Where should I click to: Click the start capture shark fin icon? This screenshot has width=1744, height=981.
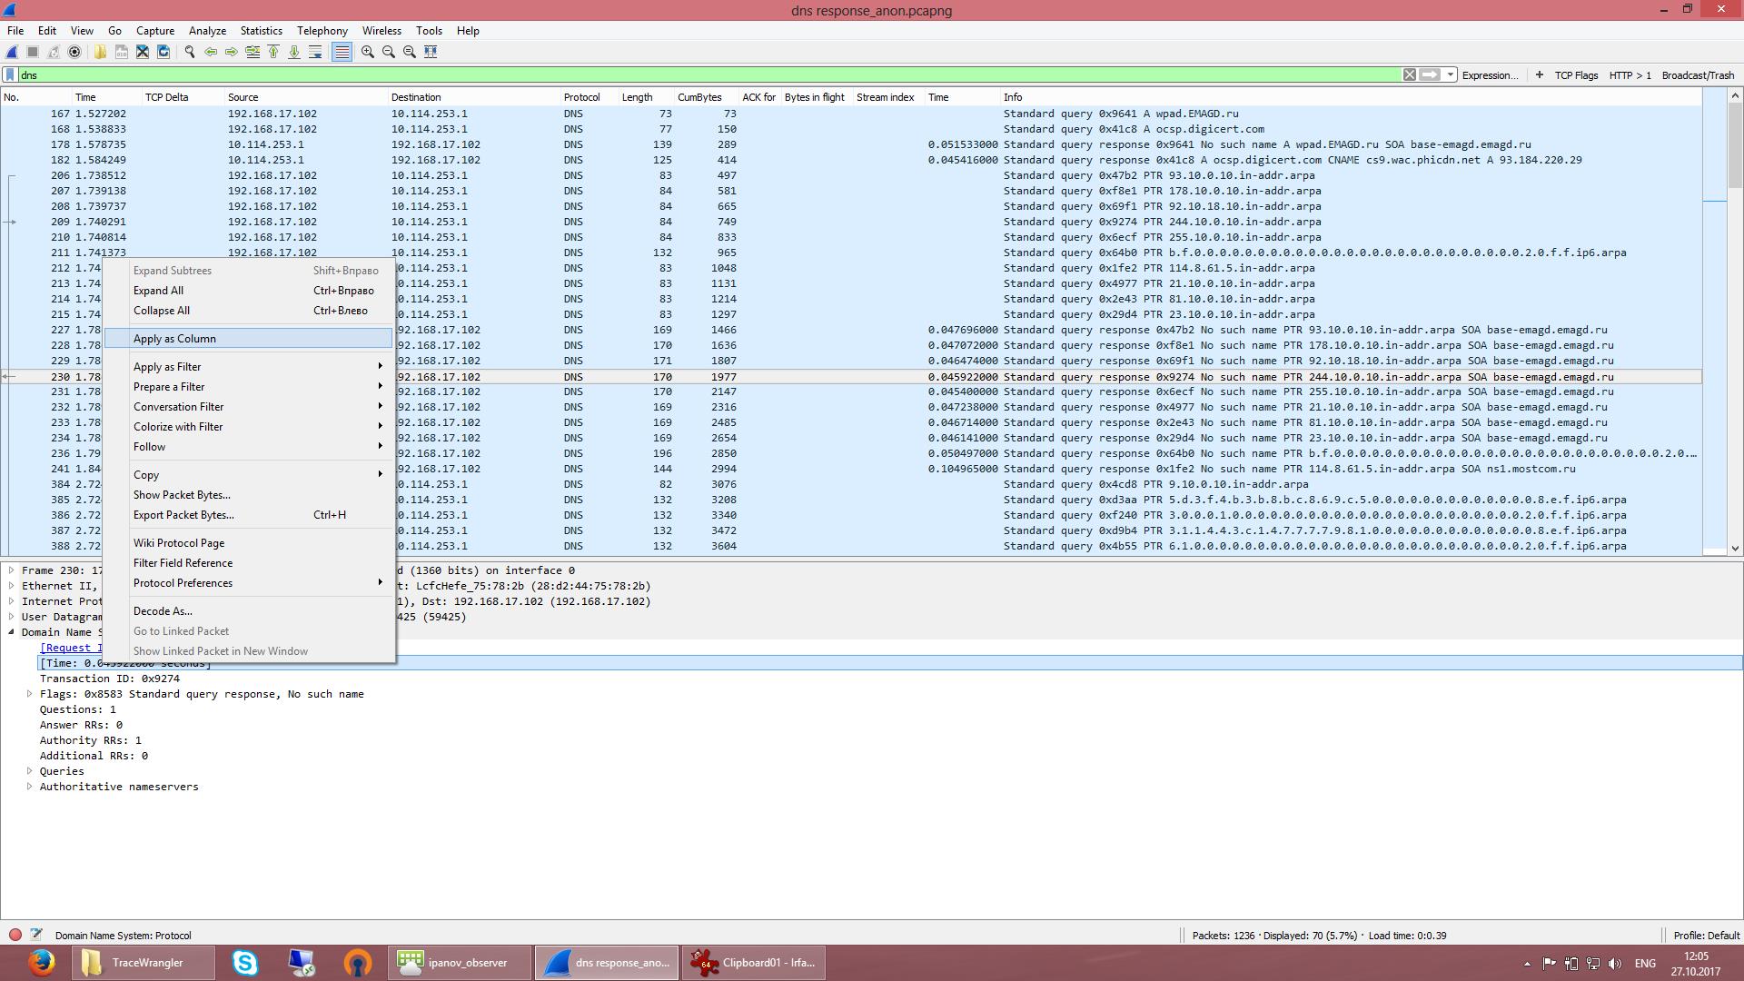click(13, 52)
